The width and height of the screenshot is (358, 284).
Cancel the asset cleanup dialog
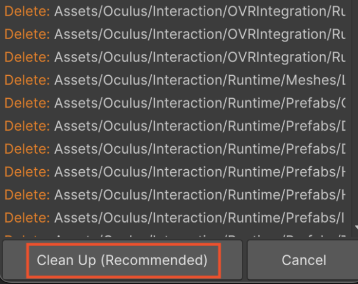(303, 260)
